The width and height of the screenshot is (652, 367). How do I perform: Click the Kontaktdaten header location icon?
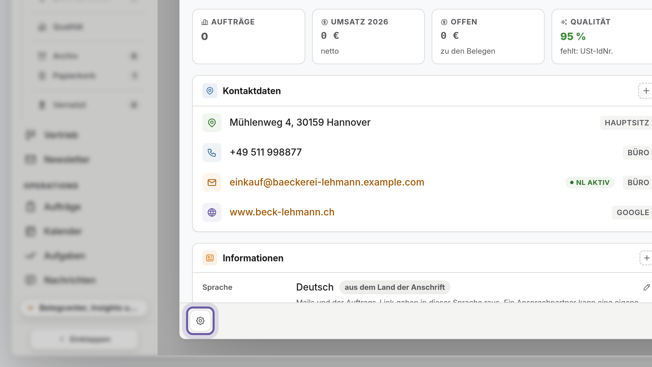[x=210, y=91]
